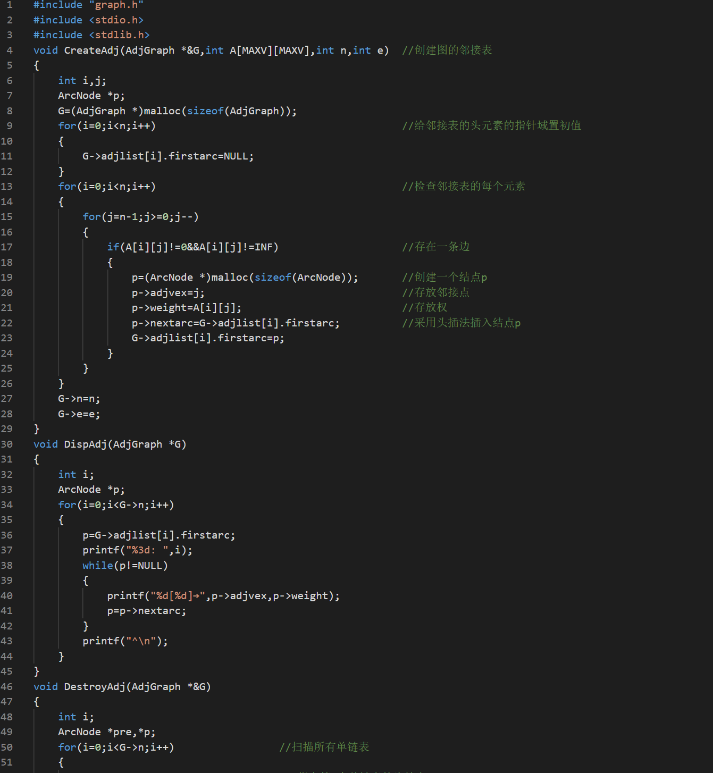Click comment 检查邻接表的每个元素
Screen dimensions: 713x773
click(x=463, y=186)
